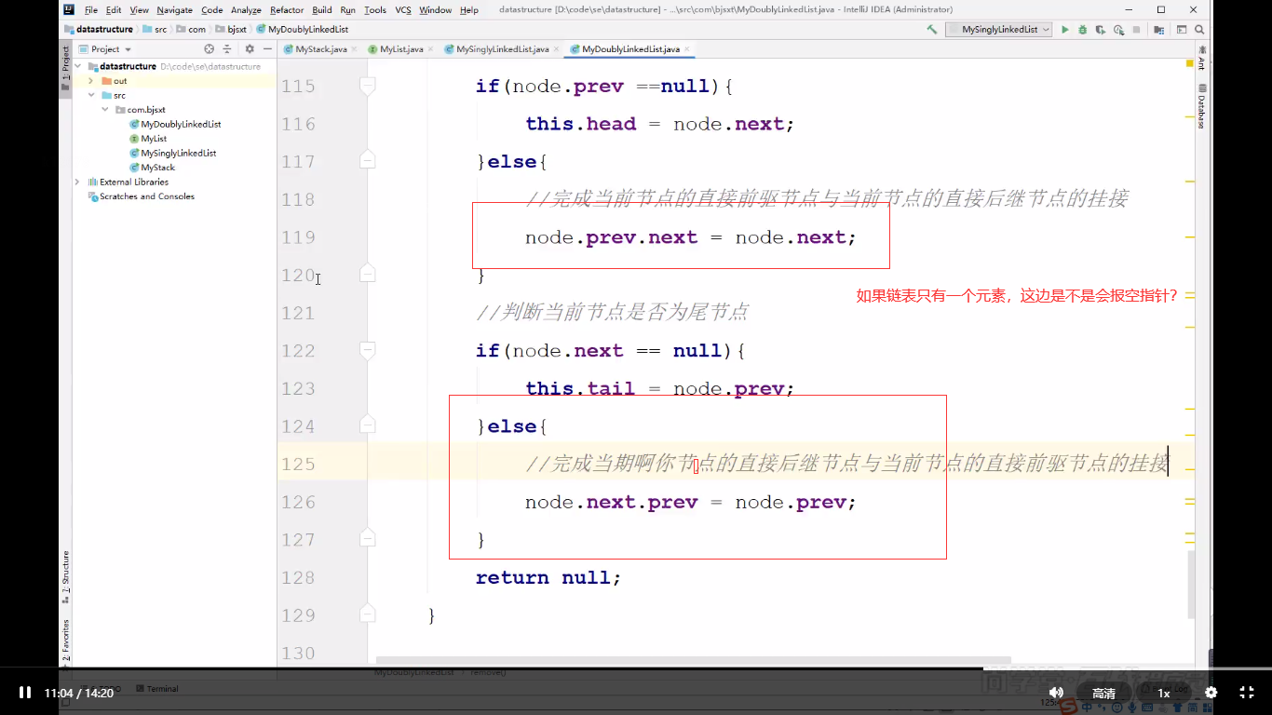Open the Structure side tab
1272x715 pixels.
[x=65, y=576]
